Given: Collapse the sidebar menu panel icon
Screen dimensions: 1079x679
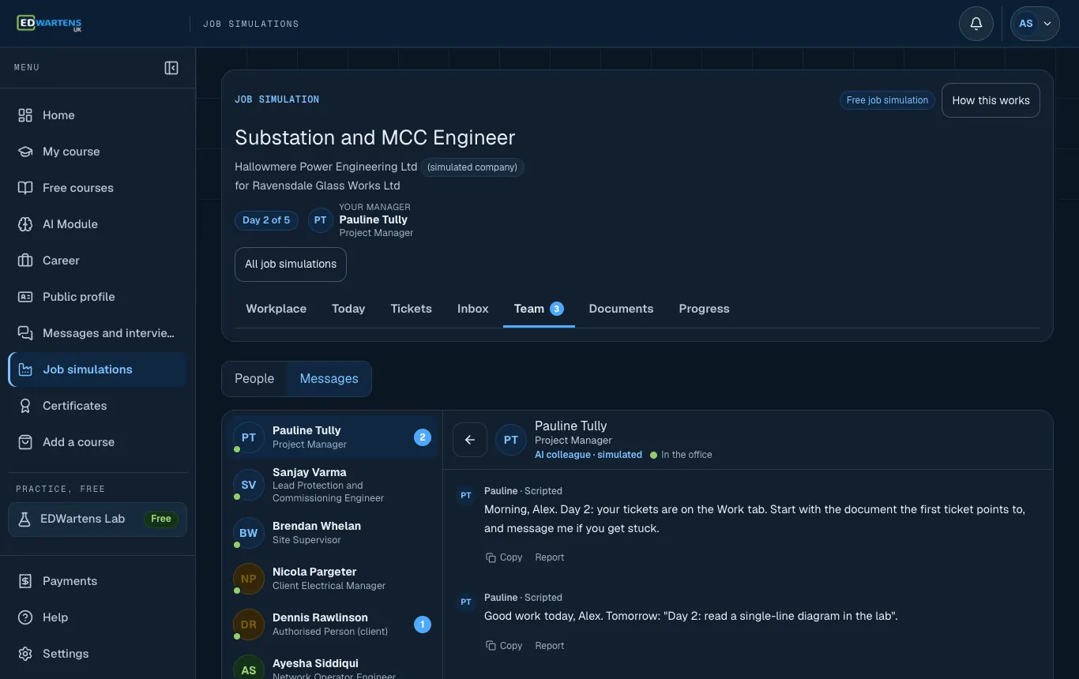Looking at the screenshot, I should (171, 68).
